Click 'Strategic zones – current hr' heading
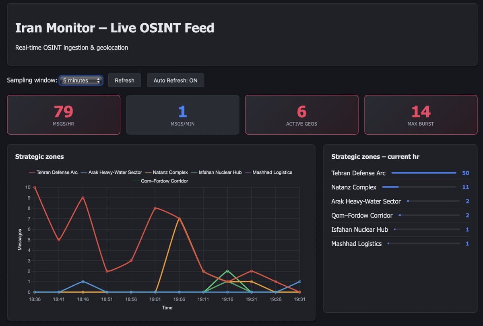483x326 pixels. coord(375,156)
